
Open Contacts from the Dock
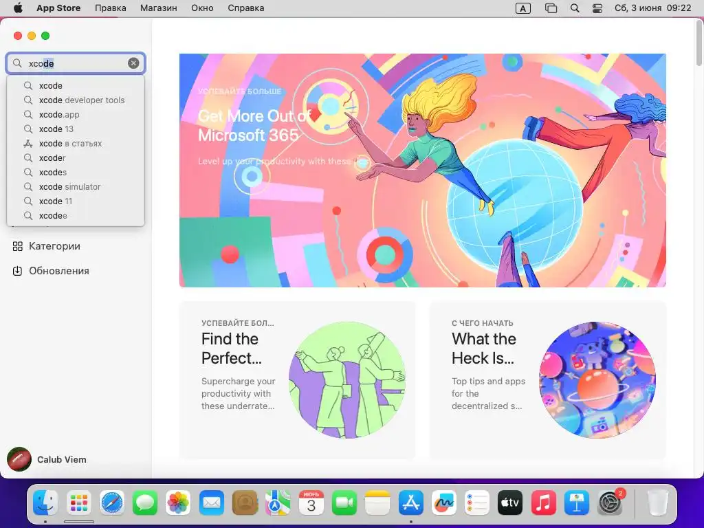[x=245, y=503]
